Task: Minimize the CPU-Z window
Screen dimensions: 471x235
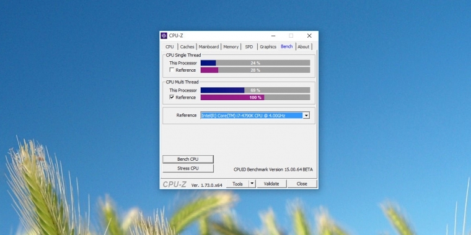Action: coord(273,36)
